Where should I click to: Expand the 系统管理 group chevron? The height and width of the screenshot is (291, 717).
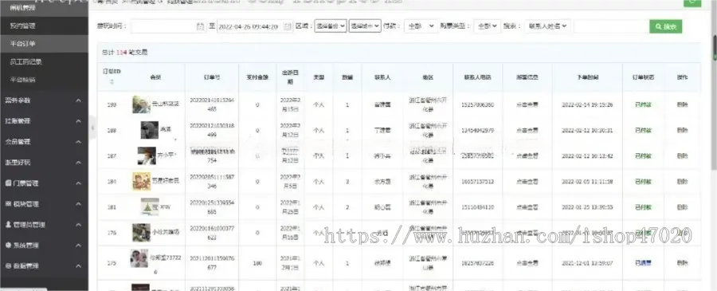click(x=79, y=246)
